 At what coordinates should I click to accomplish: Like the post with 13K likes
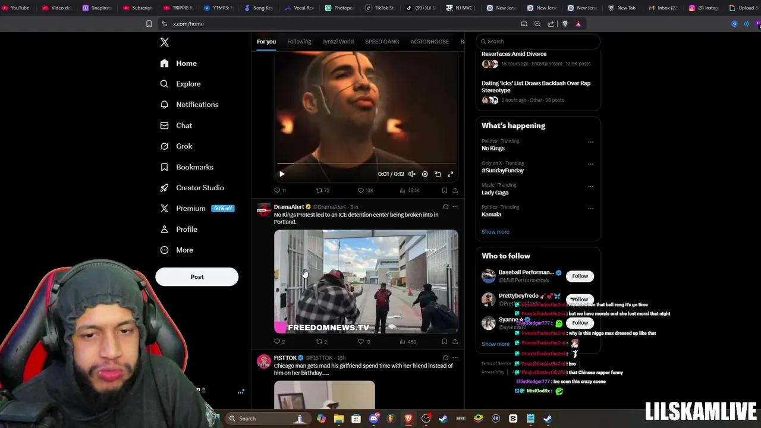[x=365, y=190]
